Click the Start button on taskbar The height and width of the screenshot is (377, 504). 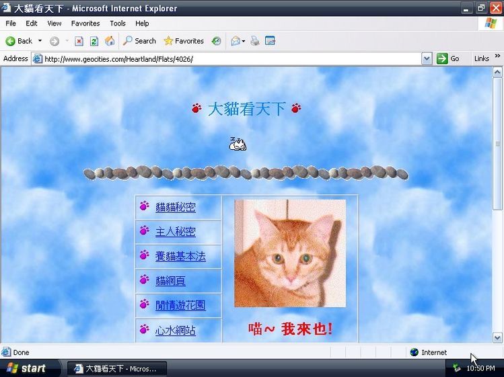pos(30,368)
